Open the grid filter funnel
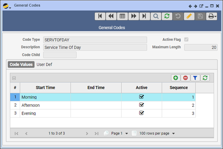223x149 pixels. coord(195,78)
